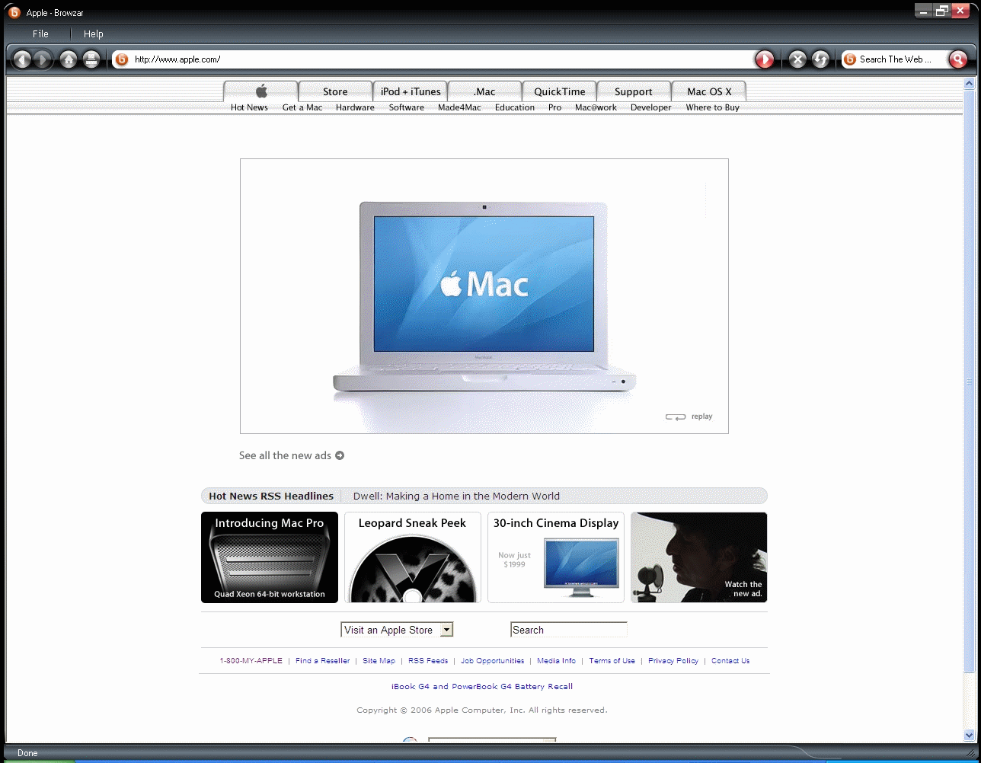Click the Hot News RSS Headlines label
Image resolution: width=981 pixels, height=763 pixels.
[x=271, y=496]
